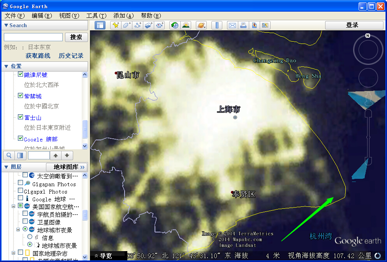Click the magnifier search-places icon
Viewport: 387px width, 262px height.
pyautogui.click(x=9, y=155)
